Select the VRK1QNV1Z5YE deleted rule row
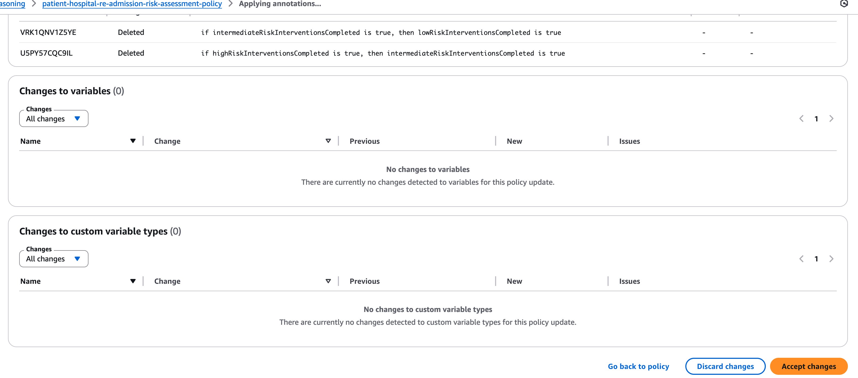 click(48, 32)
